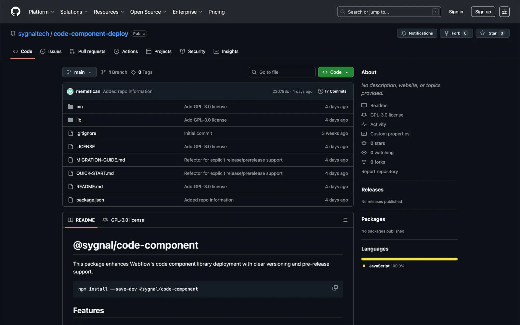
Task: Switch to the Issues tab
Action: (51, 51)
